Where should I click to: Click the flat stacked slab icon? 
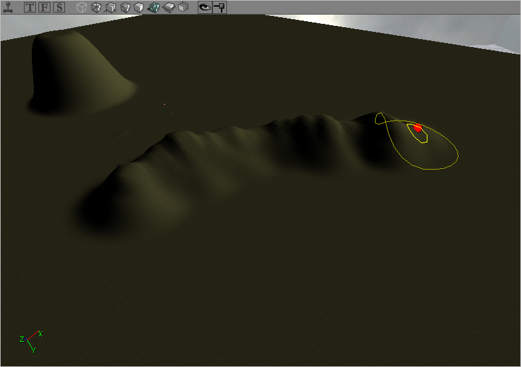click(x=169, y=8)
